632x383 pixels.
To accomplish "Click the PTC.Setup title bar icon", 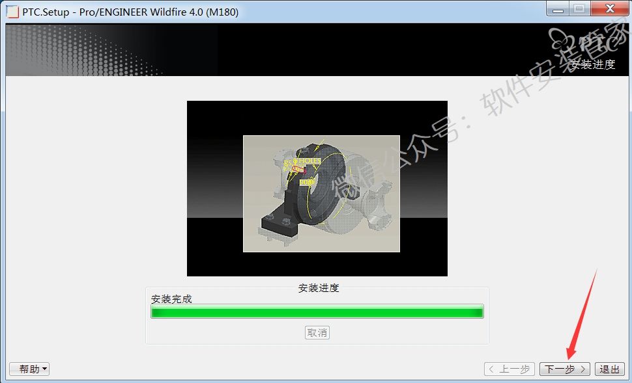I will pos(12,12).
